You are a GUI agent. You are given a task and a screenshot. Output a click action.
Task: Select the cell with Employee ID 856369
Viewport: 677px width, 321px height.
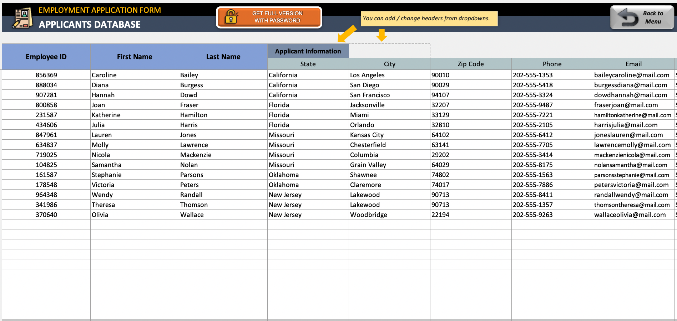tap(46, 75)
